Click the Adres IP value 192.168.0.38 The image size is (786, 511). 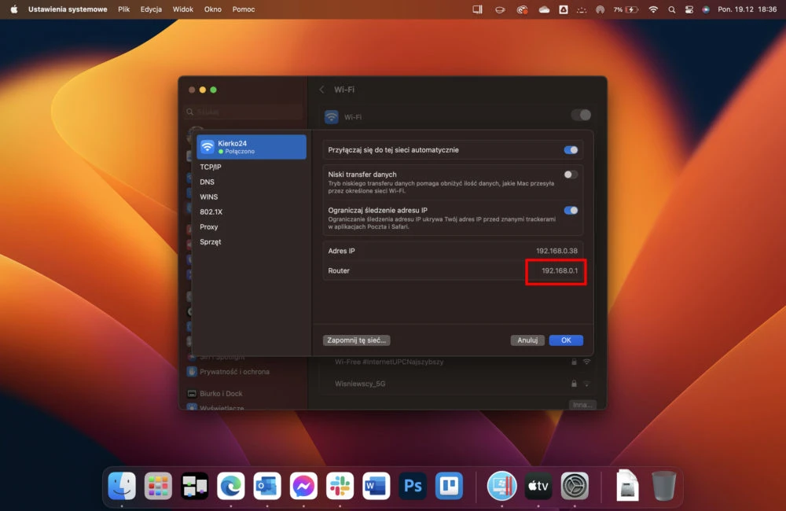click(556, 251)
